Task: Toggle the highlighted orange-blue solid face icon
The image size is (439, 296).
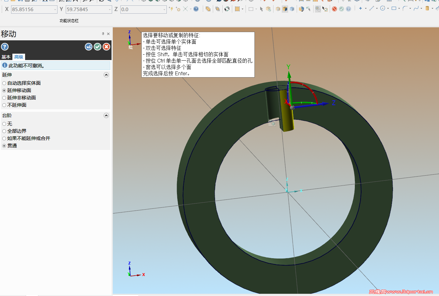Action: [285, 9]
